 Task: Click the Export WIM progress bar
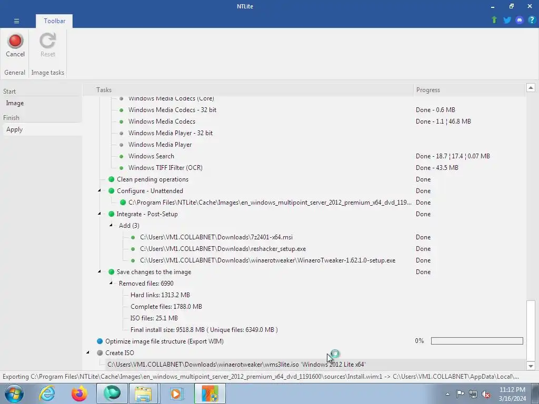[477, 341]
